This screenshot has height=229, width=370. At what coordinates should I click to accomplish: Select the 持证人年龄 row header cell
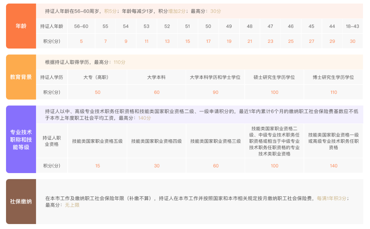pyautogui.click(x=52, y=26)
